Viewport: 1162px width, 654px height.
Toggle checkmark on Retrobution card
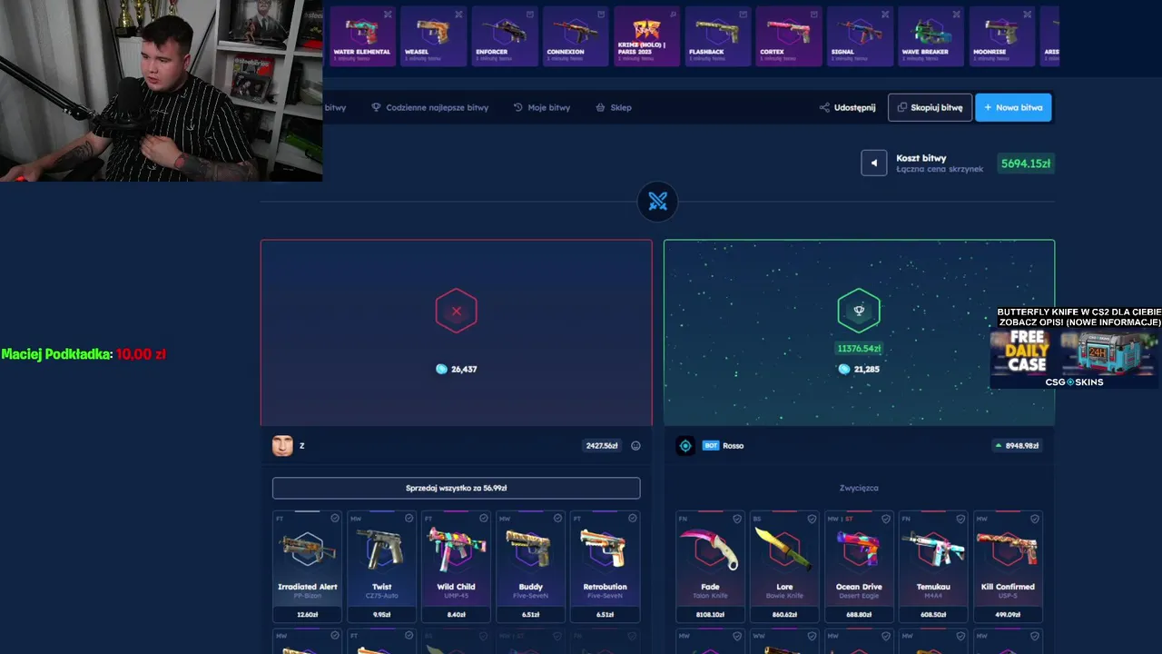pos(633,518)
